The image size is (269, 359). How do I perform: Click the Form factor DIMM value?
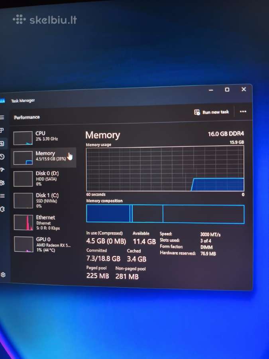206,247
